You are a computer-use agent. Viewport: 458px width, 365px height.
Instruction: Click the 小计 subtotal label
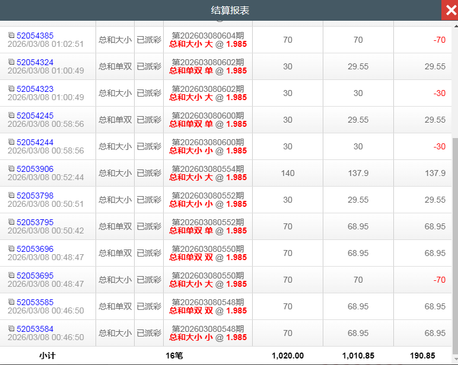click(47, 356)
